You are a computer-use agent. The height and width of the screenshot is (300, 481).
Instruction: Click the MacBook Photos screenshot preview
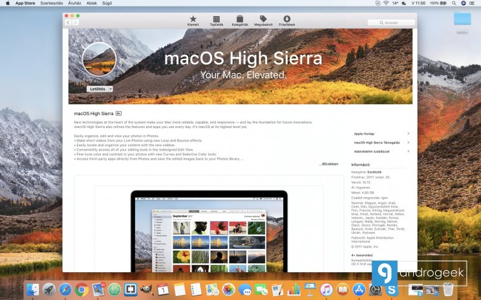click(209, 231)
